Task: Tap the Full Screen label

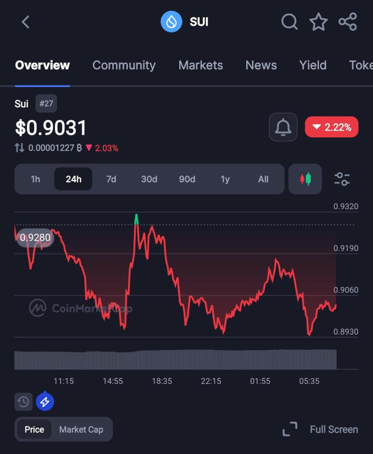Action: pyautogui.click(x=334, y=429)
